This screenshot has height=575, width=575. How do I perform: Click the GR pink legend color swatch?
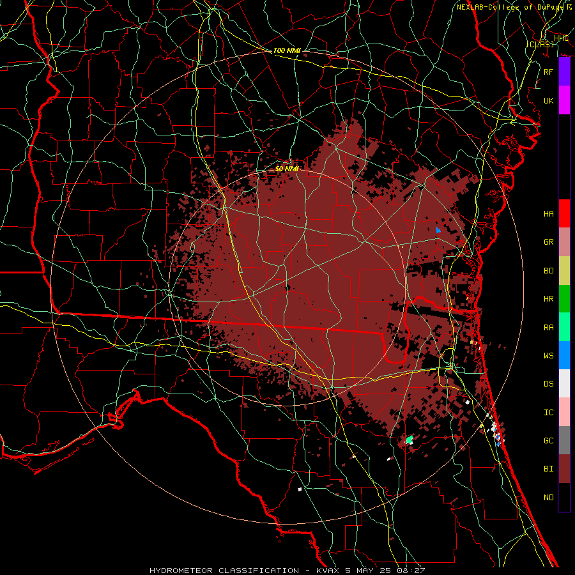pyautogui.click(x=564, y=241)
